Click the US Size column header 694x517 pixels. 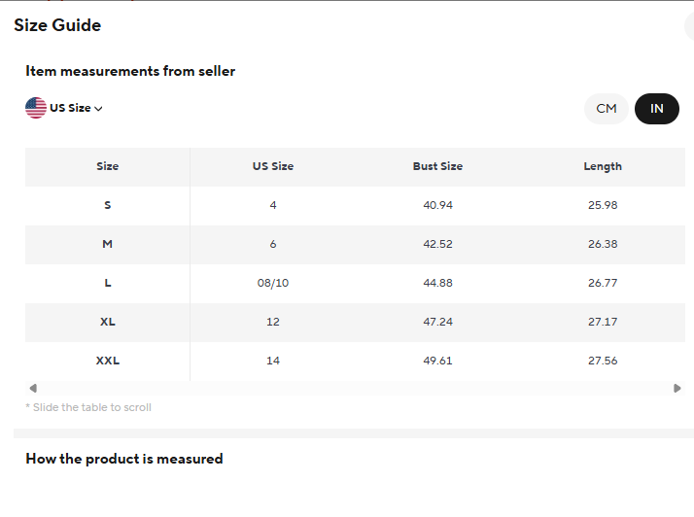click(273, 166)
